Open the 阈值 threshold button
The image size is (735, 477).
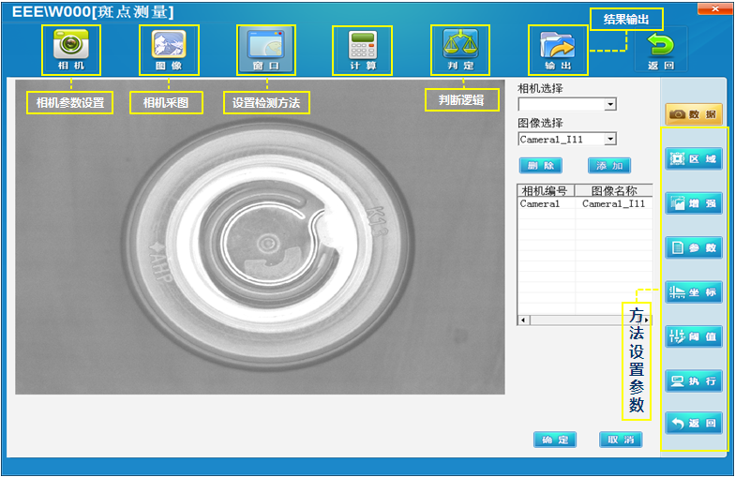point(694,336)
